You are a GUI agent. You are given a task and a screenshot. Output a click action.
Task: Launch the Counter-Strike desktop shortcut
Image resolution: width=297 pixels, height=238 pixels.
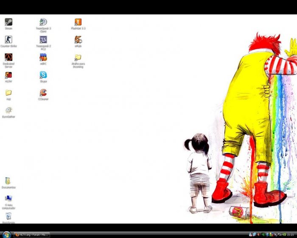8,42
